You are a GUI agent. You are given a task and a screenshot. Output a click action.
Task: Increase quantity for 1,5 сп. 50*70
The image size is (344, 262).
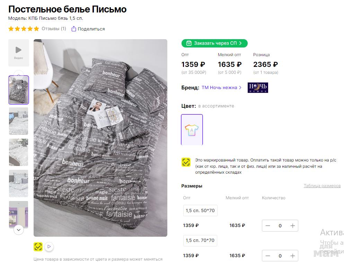pyautogui.click(x=293, y=226)
